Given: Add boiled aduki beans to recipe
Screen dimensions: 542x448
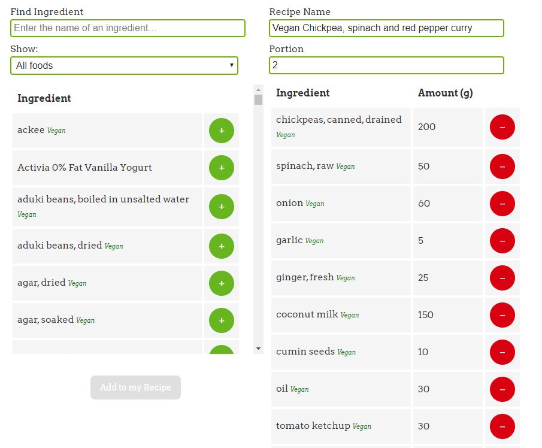Looking at the screenshot, I should 222,207.
